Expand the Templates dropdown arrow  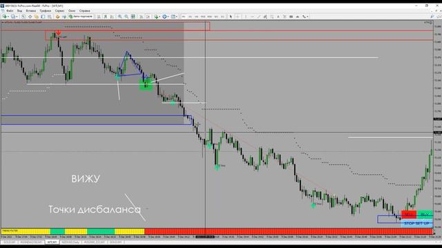[x=177, y=17]
